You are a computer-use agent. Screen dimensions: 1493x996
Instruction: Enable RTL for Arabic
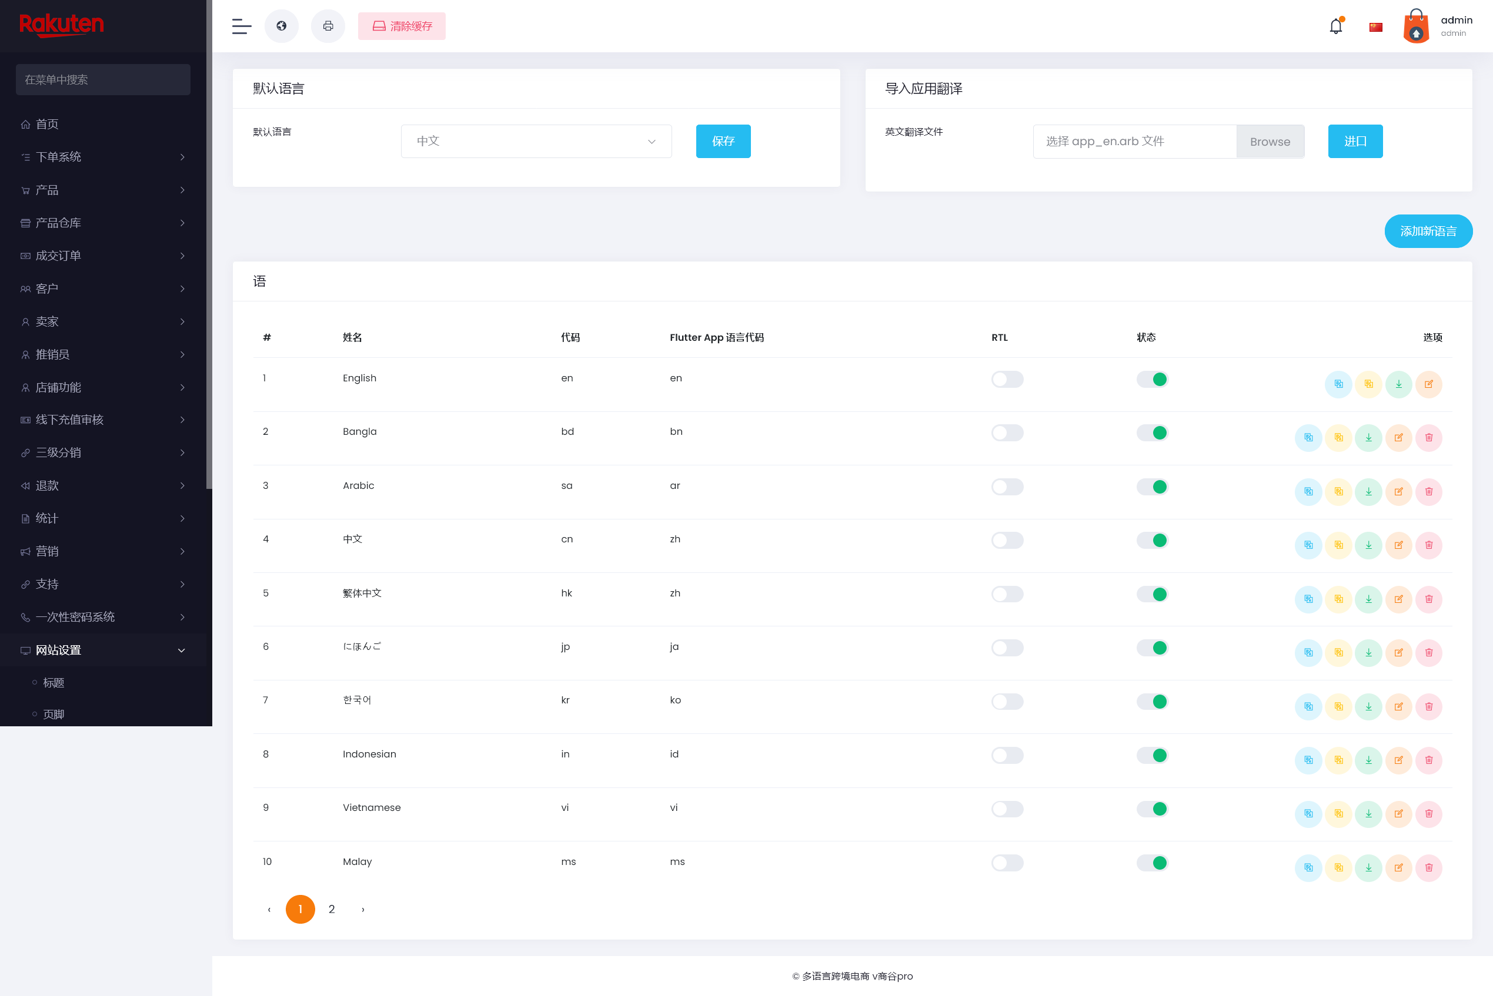1007,487
